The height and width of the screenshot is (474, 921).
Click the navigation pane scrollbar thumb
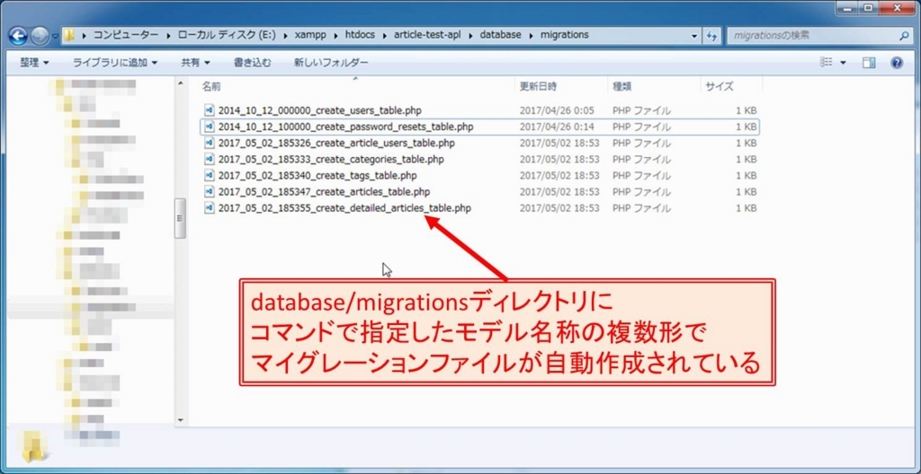click(180, 217)
